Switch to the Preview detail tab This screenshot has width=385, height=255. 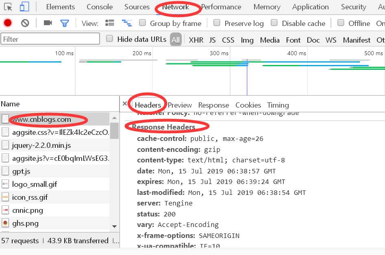click(180, 105)
